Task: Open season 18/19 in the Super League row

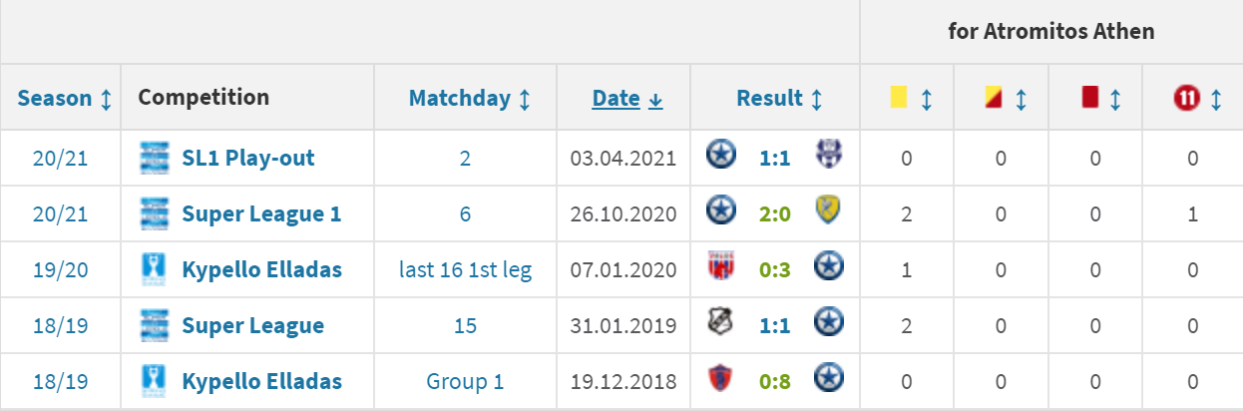Action: pos(60,325)
